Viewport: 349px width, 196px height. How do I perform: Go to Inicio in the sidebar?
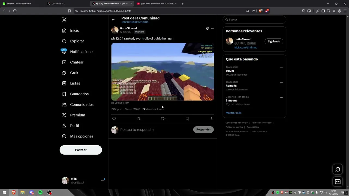click(x=71, y=30)
